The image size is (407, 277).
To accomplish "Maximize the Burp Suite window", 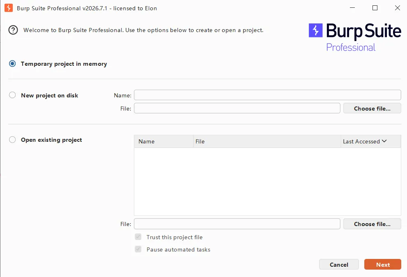I will [375, 8].
